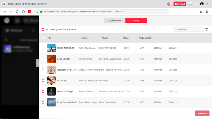Click the Stornieren button
Viewport: 212px width, 119px height.
[202, 113]
